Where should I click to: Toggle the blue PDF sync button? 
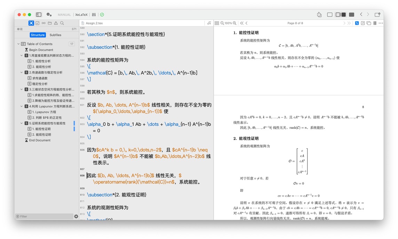pos(357,23)
